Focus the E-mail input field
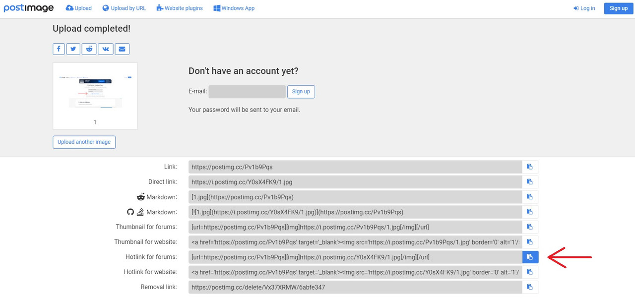Viewport: 635px width, 298px height. point(247,92)
